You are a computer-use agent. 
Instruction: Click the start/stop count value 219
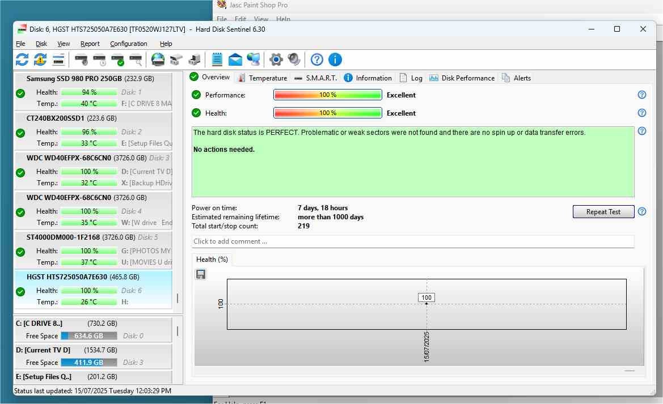coord(303,226)
